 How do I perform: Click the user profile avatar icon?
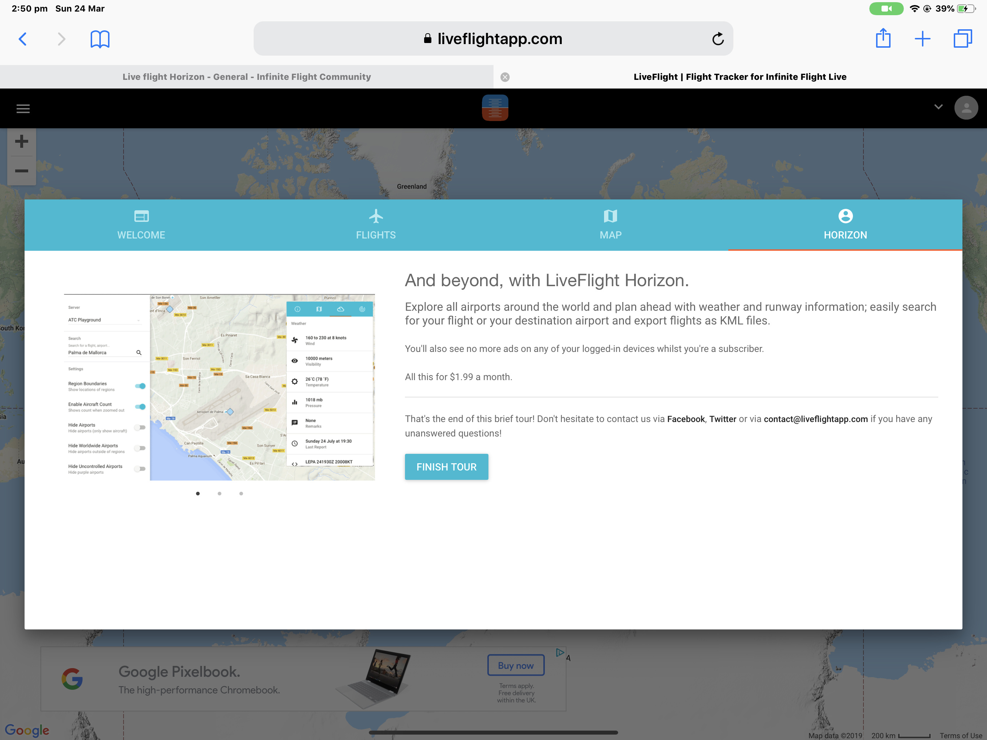[966, 108]
